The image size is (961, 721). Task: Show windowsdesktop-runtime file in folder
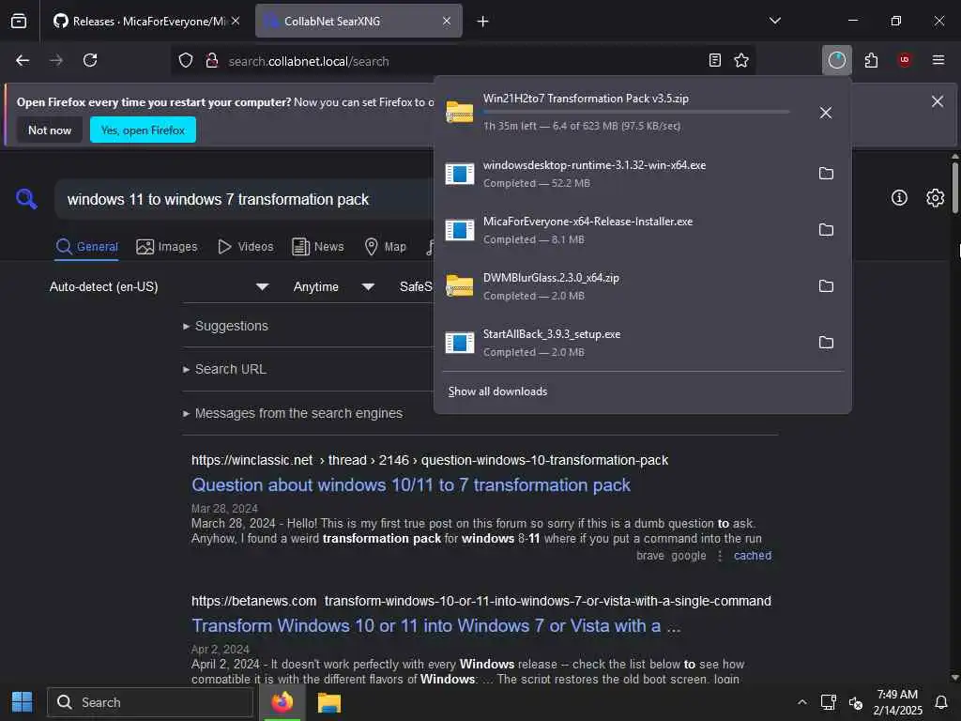click(826, 174)
